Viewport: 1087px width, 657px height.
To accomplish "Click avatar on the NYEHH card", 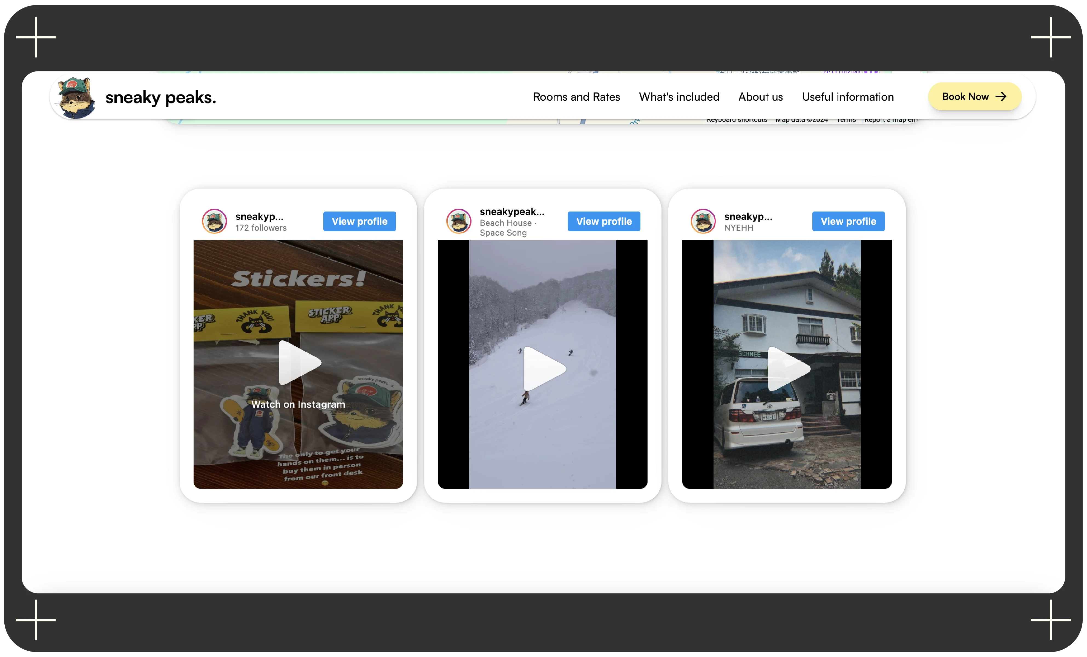I will 703,221.
